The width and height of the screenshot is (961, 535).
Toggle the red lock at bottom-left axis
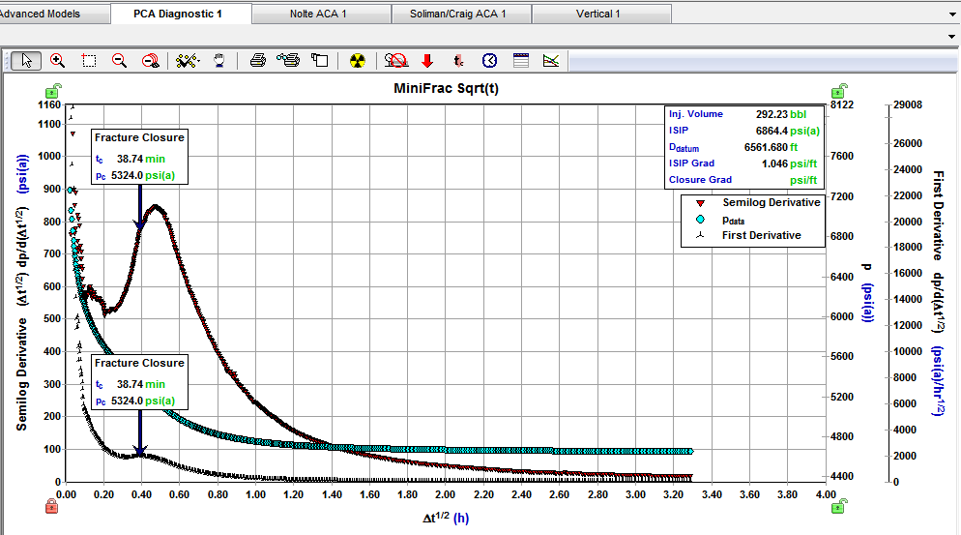point(50,505)
